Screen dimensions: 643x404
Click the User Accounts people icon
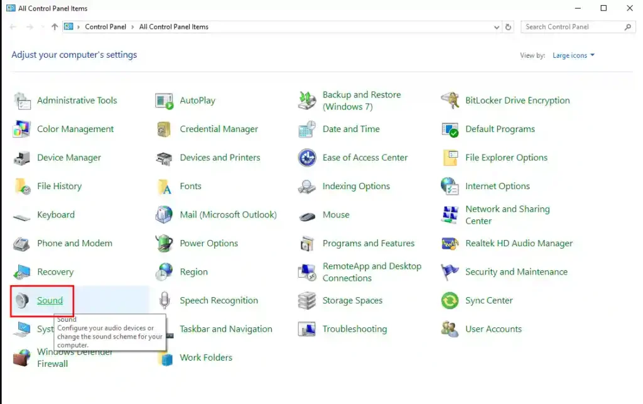coord(450,329)
